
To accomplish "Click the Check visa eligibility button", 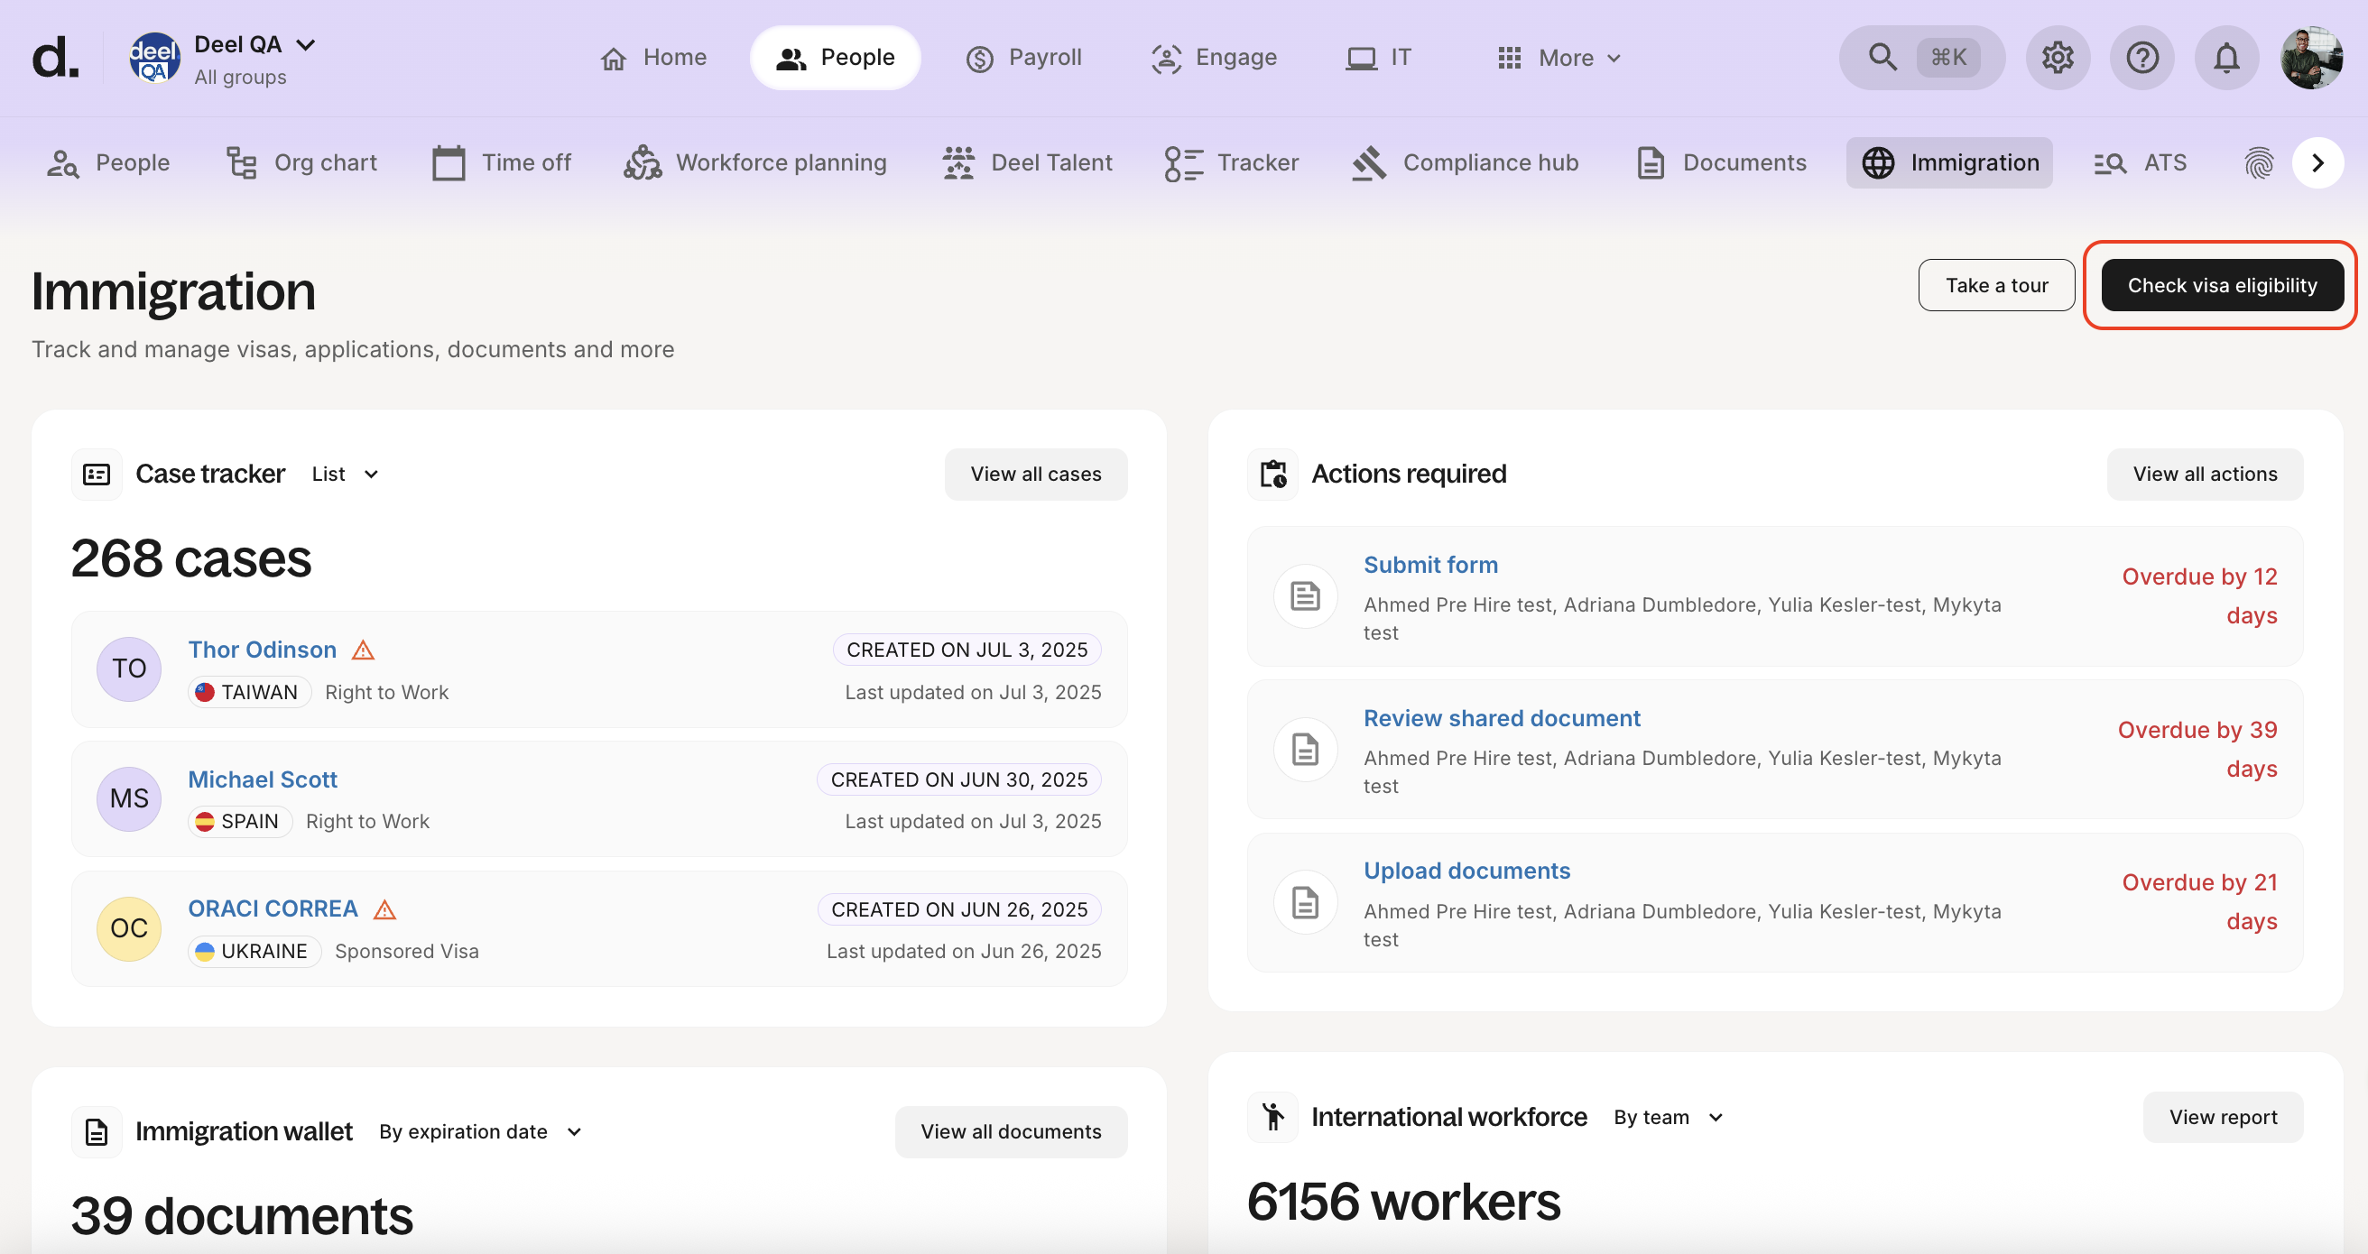I will pyautogui.click(x=2221, y=286).
